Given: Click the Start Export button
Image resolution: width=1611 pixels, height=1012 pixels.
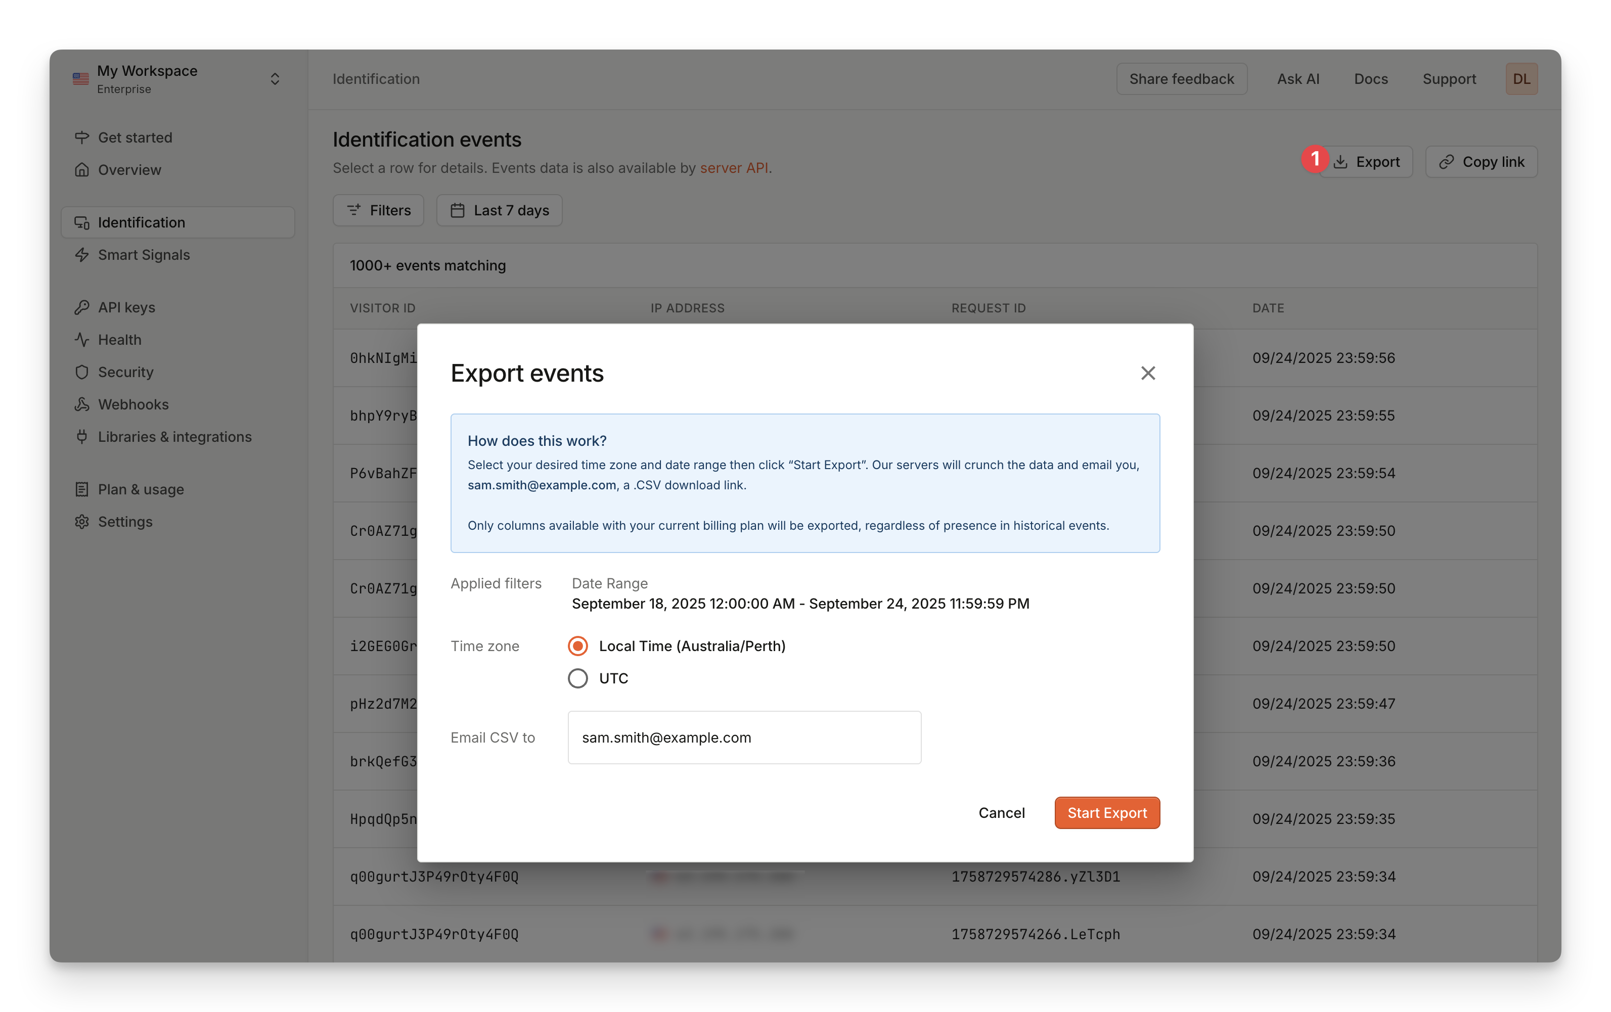Looking at the screenshot, I should [1106, 813].
